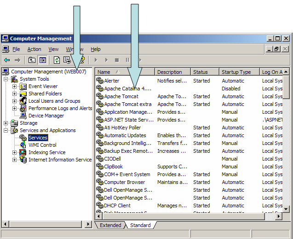Click the Internet Information Service icon
This screenshot has width=293, height=239.
coord(23,160)
